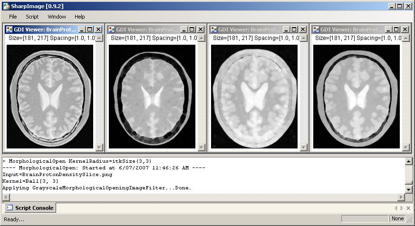
Task: Open the Help menu
Action: tap(80, 17)
